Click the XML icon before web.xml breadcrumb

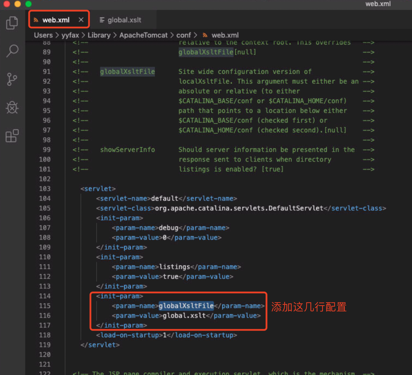click(205, 35)
